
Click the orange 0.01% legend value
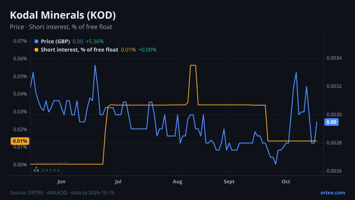(x=128, y=50)
